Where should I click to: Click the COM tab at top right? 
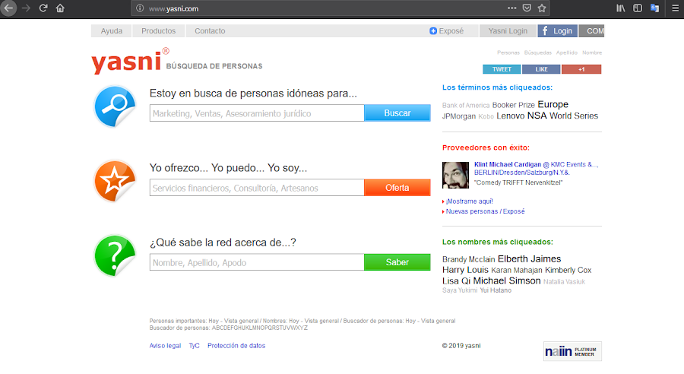[x=592, y=31]
